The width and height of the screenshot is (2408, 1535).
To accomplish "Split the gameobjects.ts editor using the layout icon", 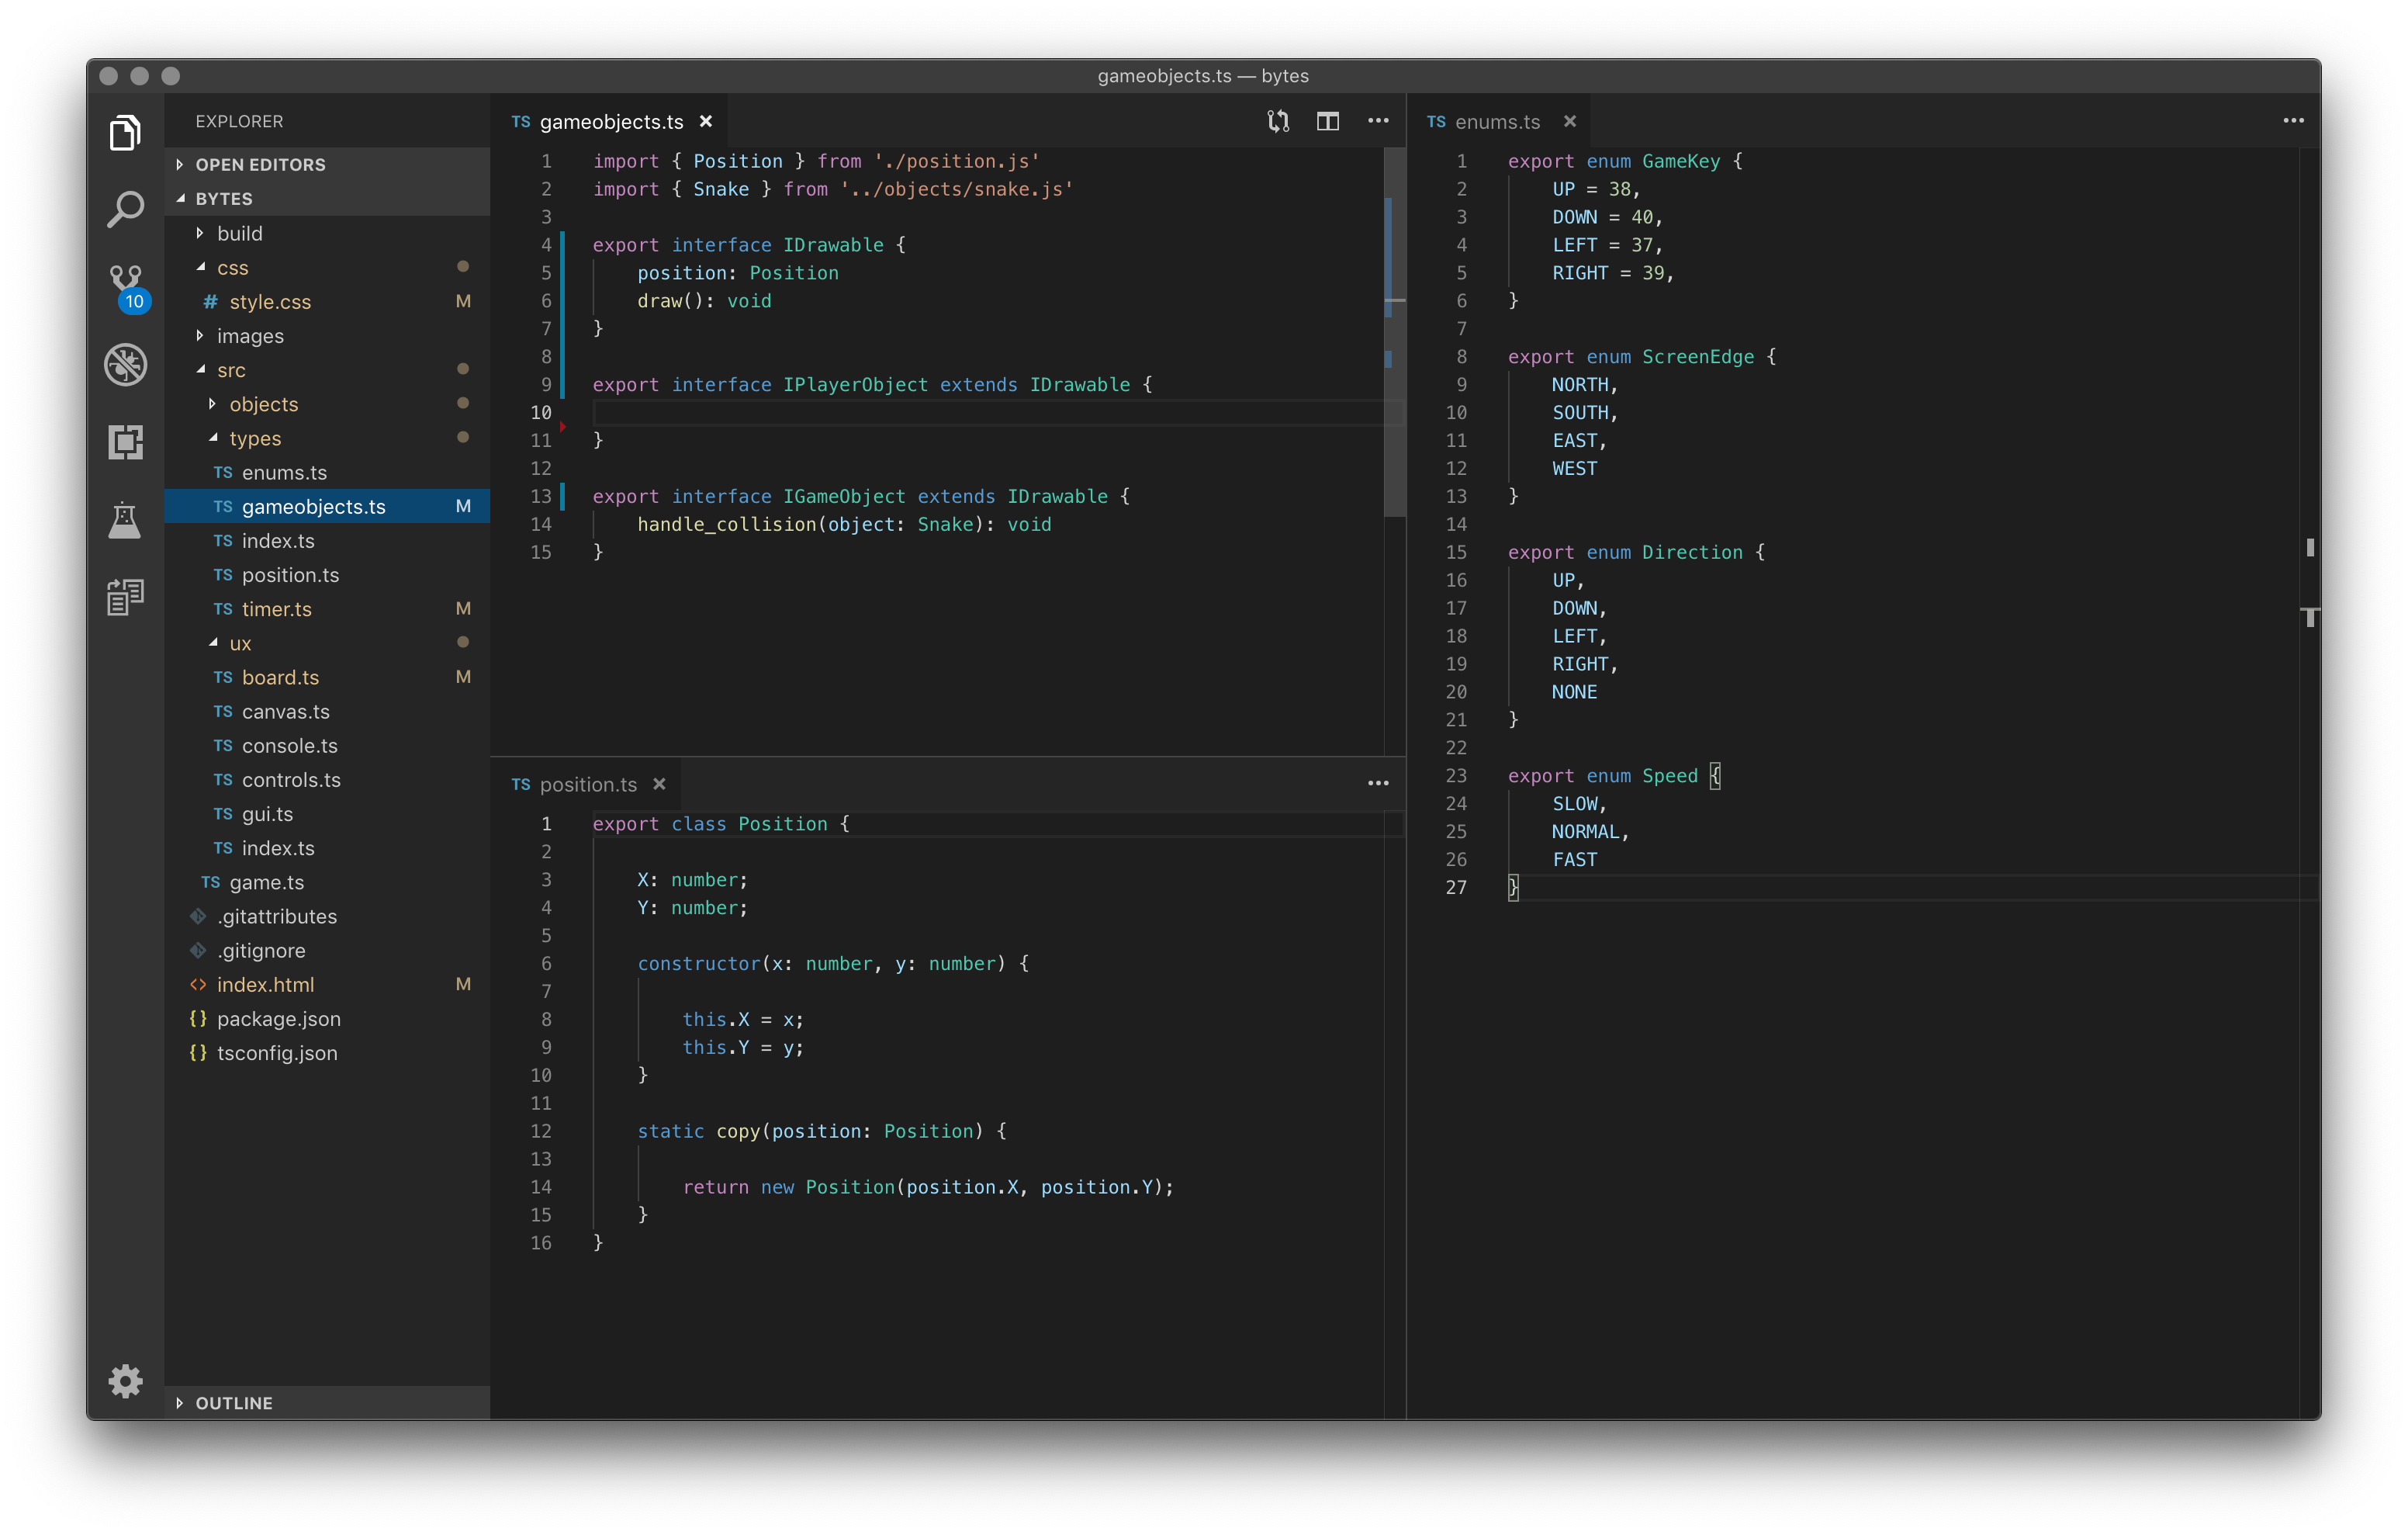I will pyautogui.click(x=1328, y=120).
